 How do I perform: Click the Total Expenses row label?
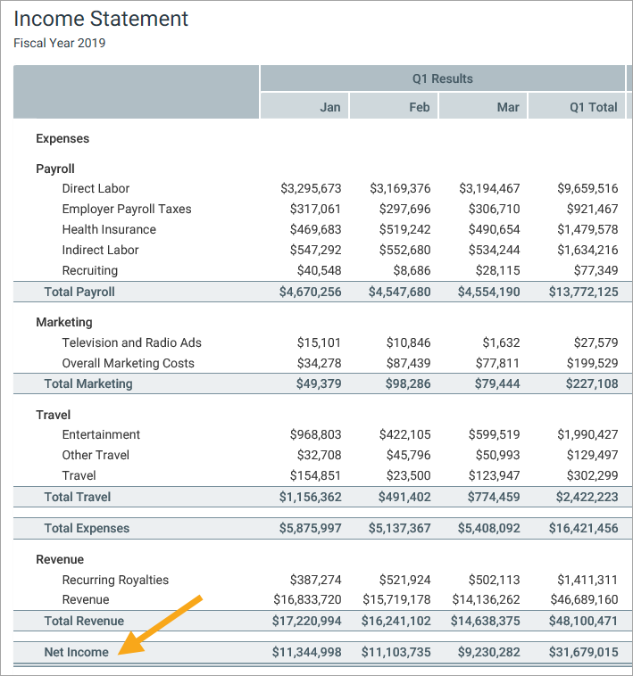coord(87,528)
